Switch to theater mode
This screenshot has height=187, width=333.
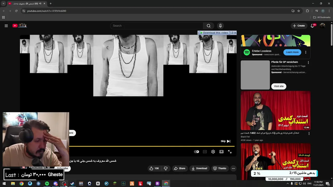221,152
